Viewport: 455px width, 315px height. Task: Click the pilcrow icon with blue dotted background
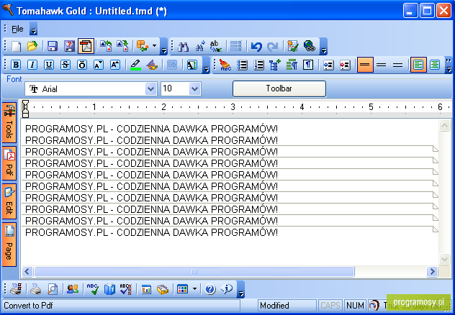[x=308, y=65]
